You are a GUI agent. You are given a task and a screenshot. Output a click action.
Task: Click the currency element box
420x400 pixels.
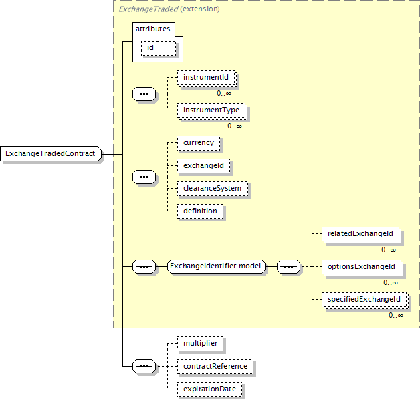click(198, 143)
